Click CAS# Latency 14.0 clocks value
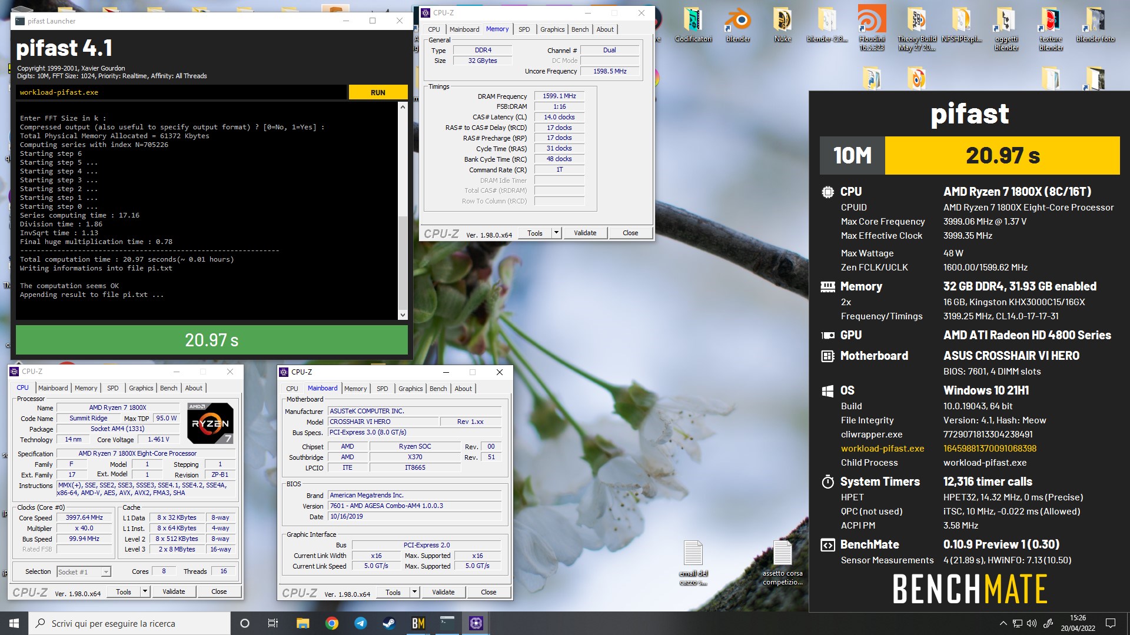This screenshot has width=1130, height=635. pos(559,117)
